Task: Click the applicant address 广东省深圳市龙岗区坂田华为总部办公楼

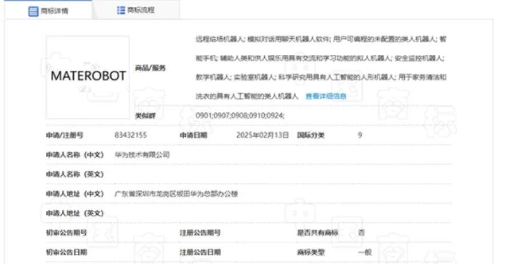Action: pos(176,194)
